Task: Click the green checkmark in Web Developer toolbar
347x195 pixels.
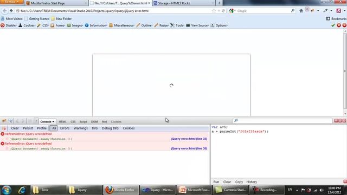Action: tap(333, 25)
